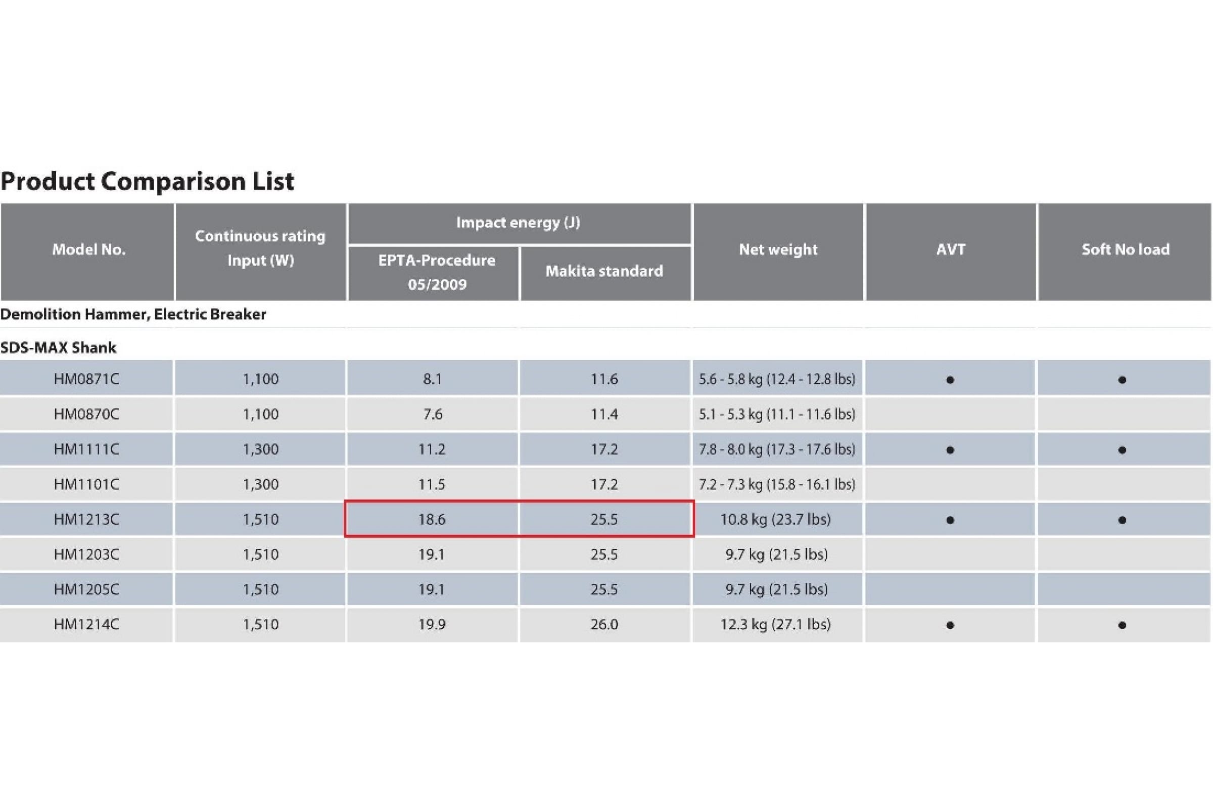Click the 12.3 kg (27.1 lbs) weight cell

pyautogui.click(x=775, y=625)
